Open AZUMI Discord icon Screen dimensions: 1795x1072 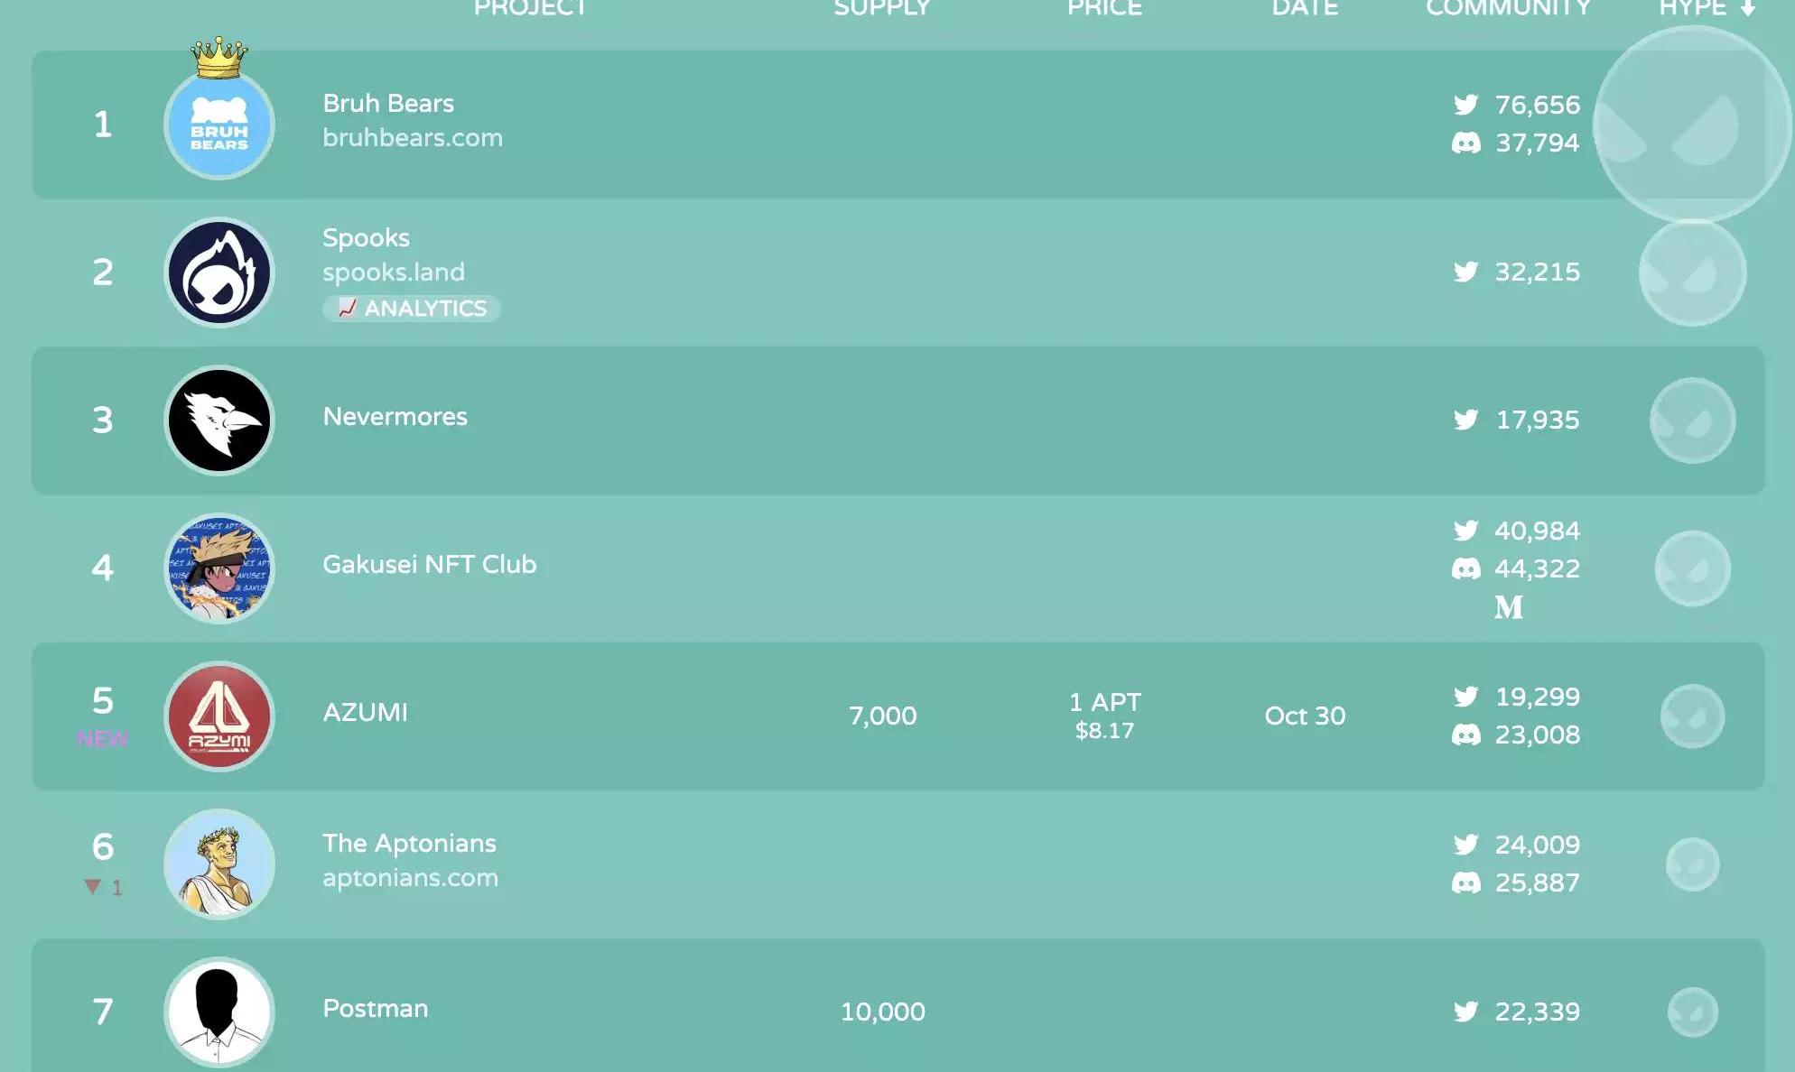[x=1465, y=735]
